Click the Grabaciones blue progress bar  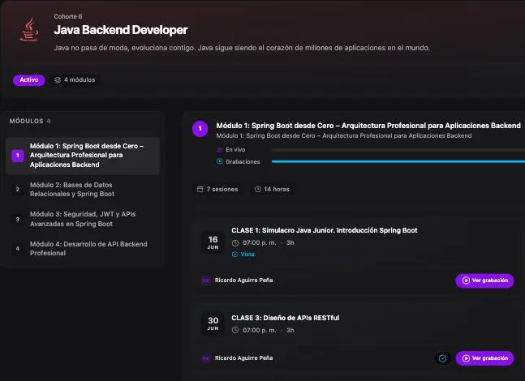click(398, 161)
